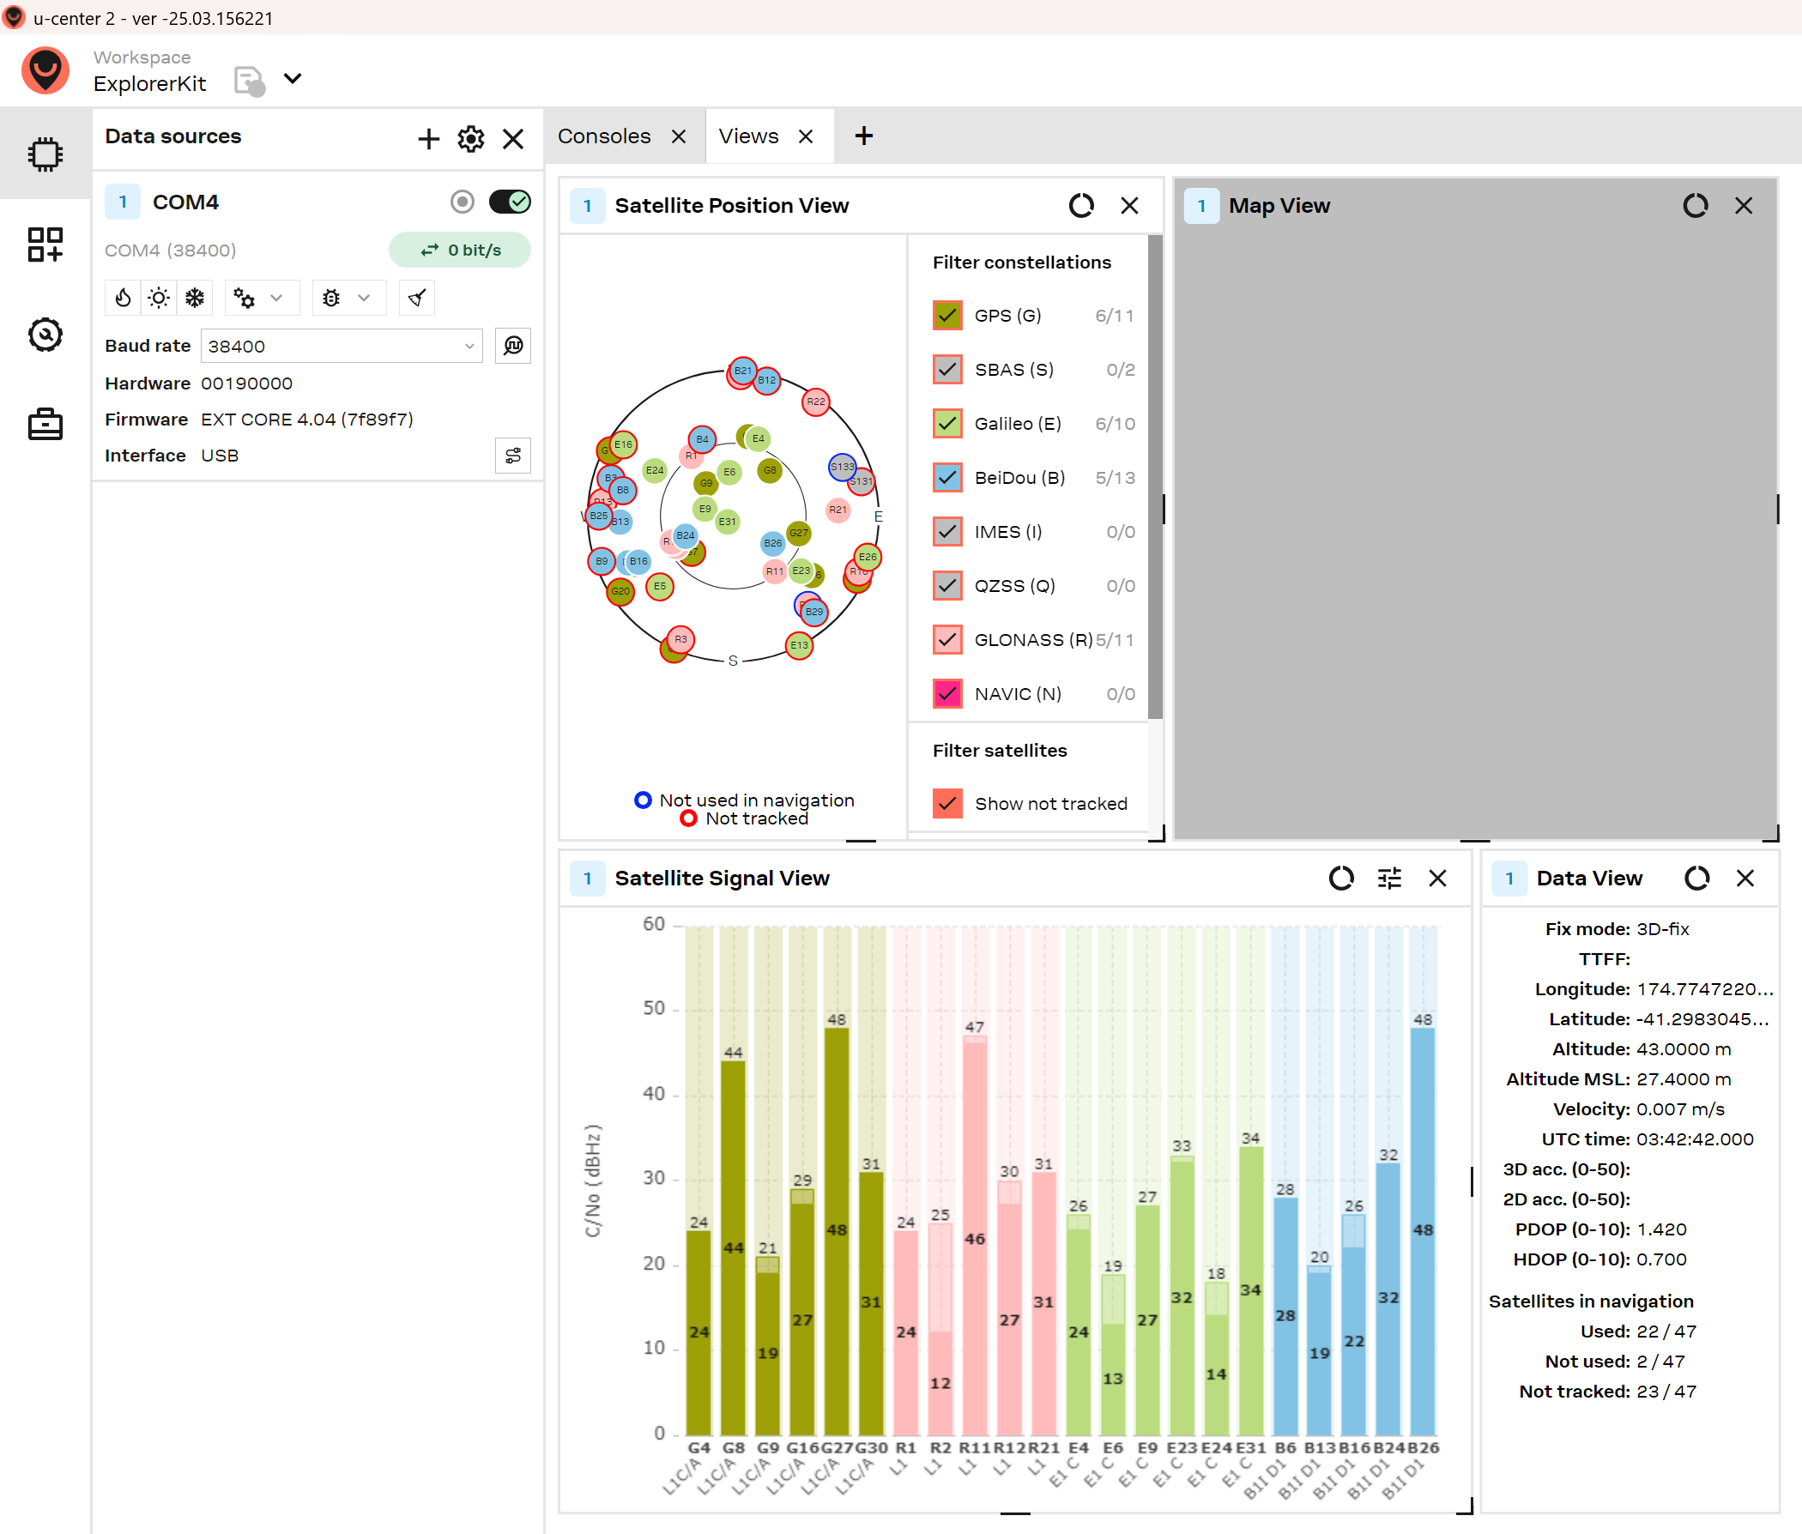Click the autobauding icon next to Baud rate
Viewport: 1802px width, 1534px height.
click(x=513, y=346)
